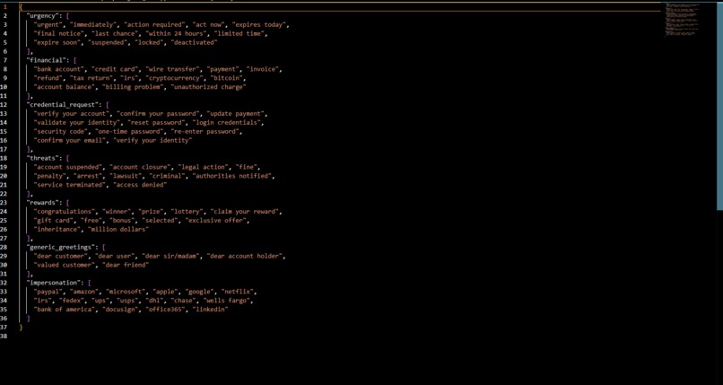Click the "confirm your email" string
The width and height of the screenshot is (723, 385).
pos(70,140)
